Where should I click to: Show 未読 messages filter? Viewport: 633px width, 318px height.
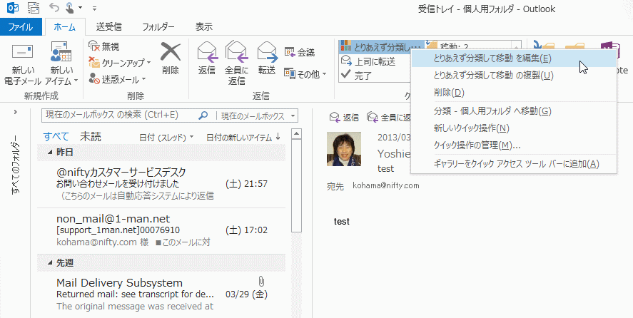(x=91, y=136)
